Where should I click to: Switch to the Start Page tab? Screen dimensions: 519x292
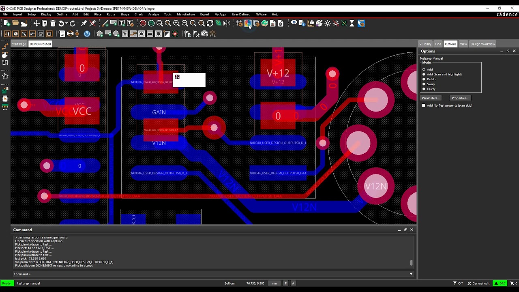coord(19,44)
